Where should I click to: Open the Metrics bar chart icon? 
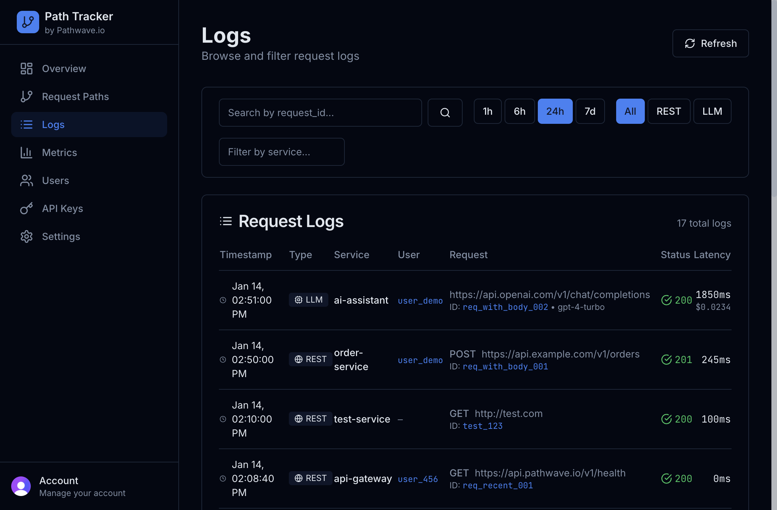tap(26, 153)
